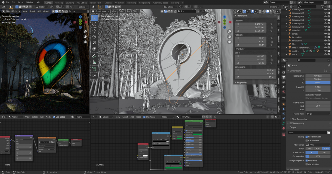332x174 pixels.
Task: Open the File Format PNG dropdown
Action: coord(318,145)
